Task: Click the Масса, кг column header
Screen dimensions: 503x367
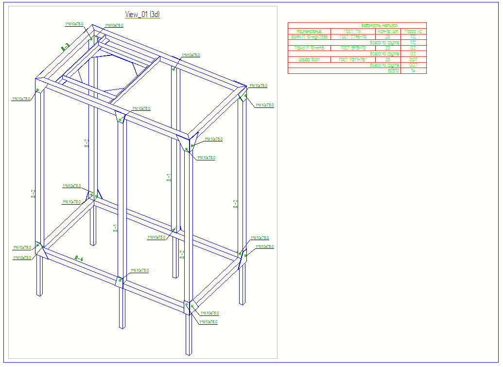Action: coord(413,32)
